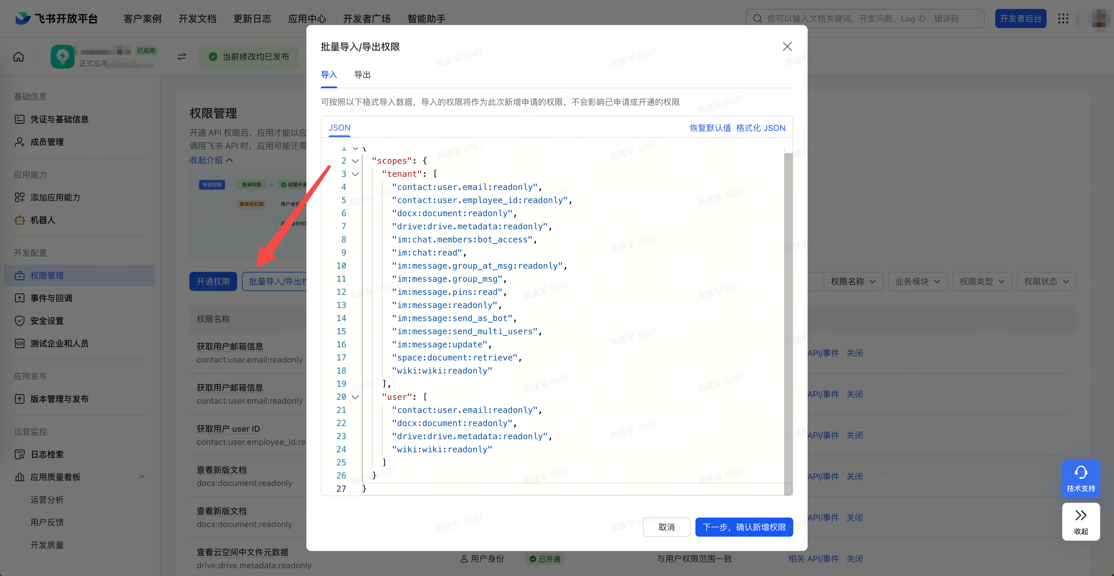Screen dimensions: 1114x576
Task: Open the apps grid icon in header
Action: 1063,18
